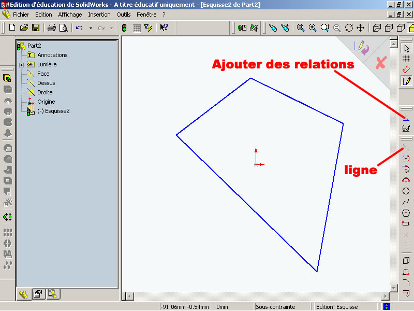
Task: Open the Outils menu
Action: click(124, 15)
